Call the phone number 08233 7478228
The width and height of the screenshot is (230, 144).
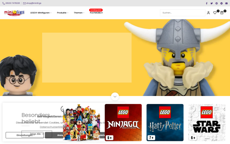click(x=13, y=3)
